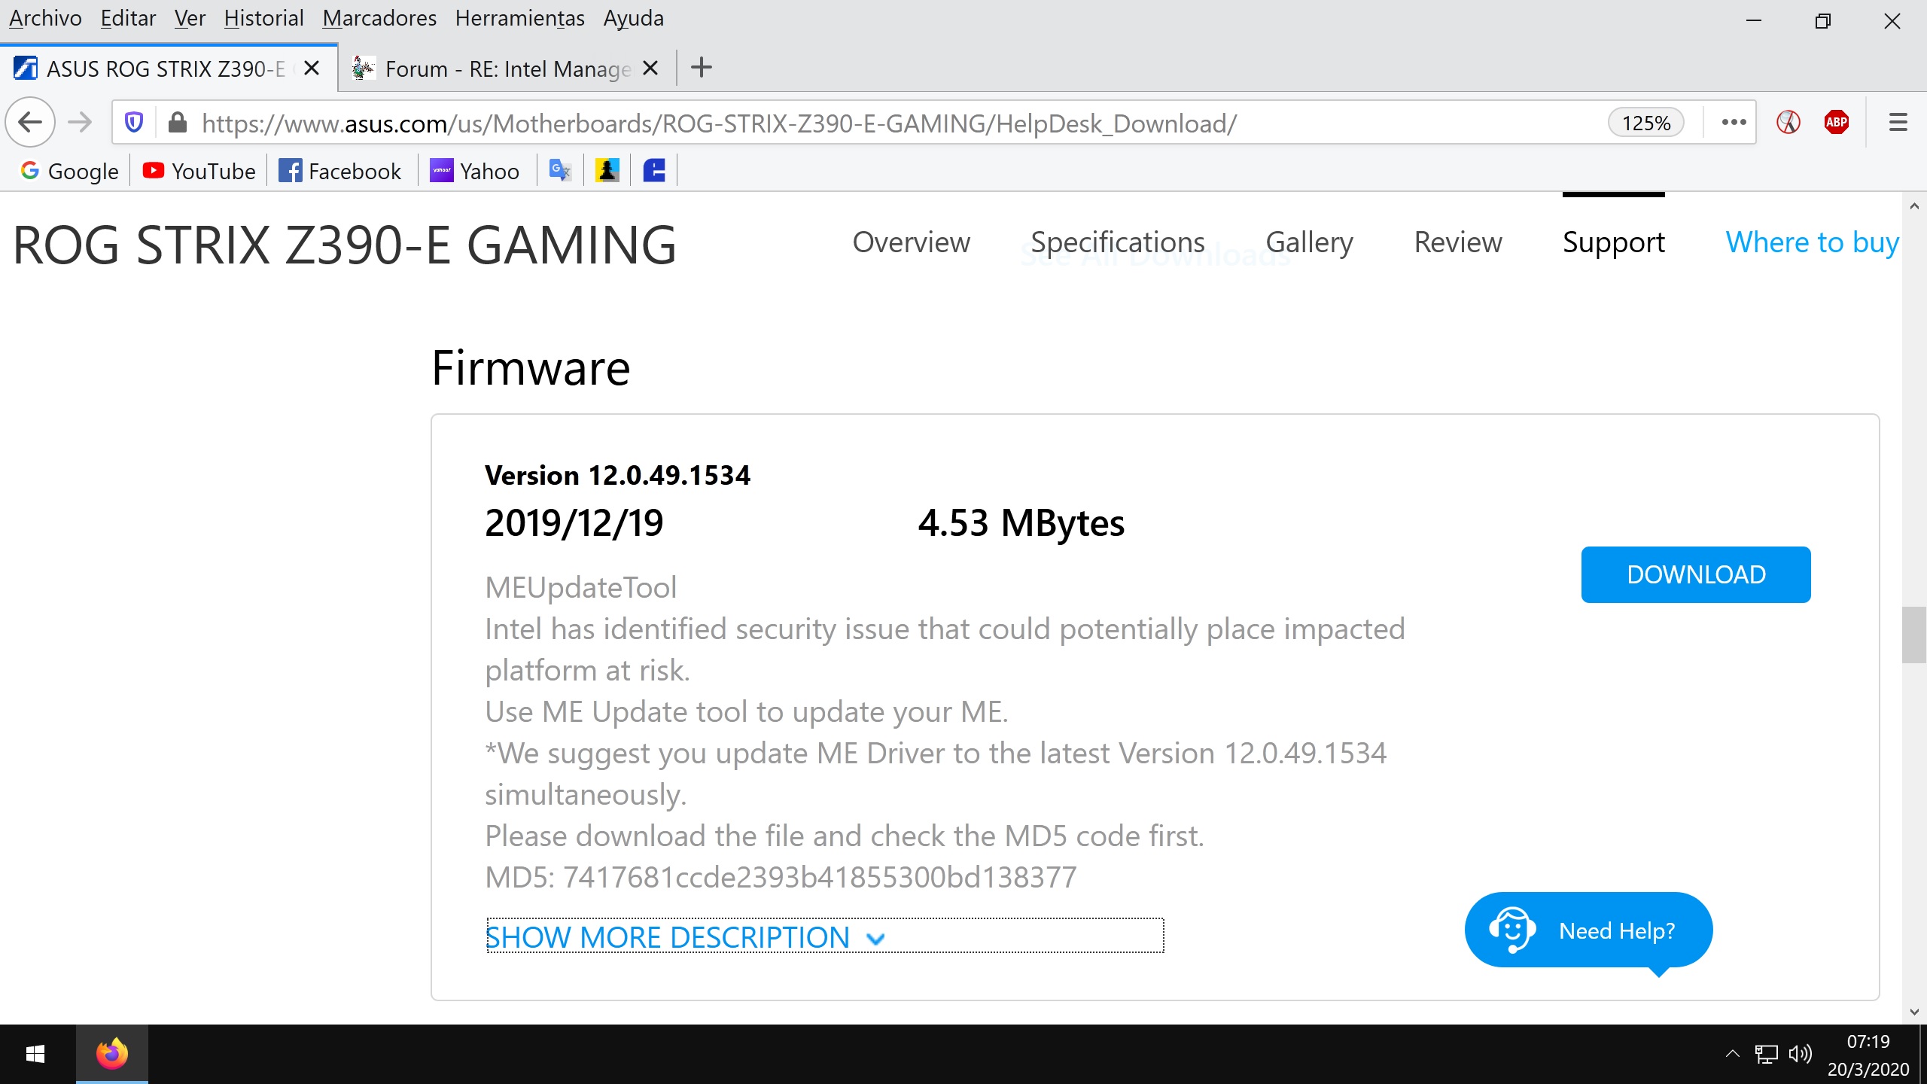Image resolution: width=1927 pixels, height=1084 pixels.
Task: Click the scrollbar down arrow
Action: (1914, 1012)
